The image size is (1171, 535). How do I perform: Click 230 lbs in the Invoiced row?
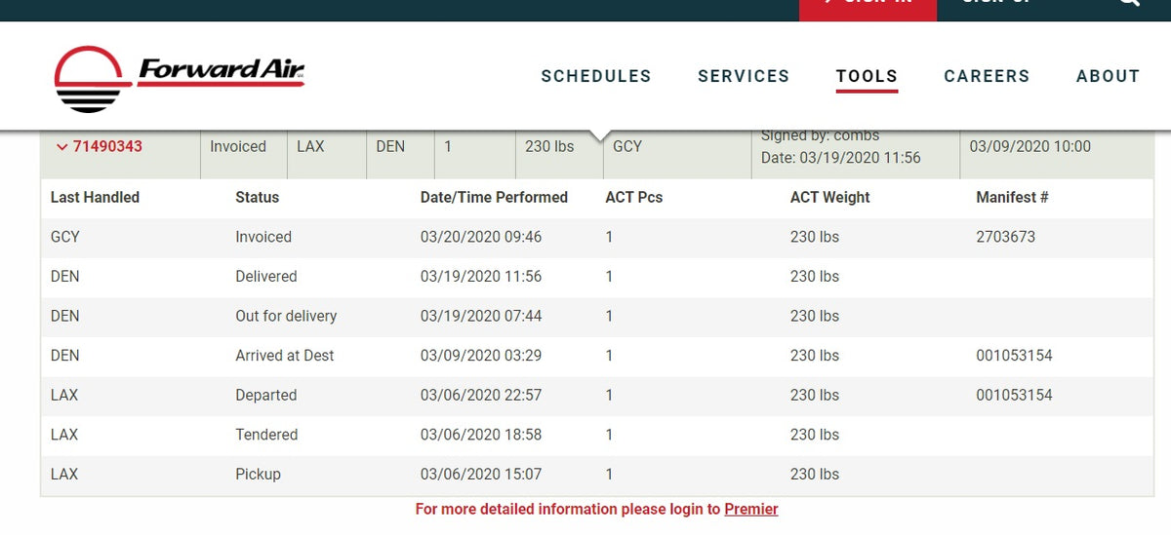point(815,237)
